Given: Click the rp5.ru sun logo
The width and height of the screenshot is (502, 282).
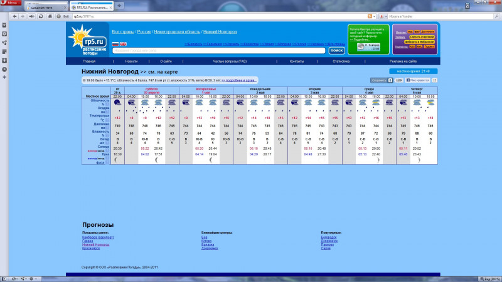Looking at the screenshot, I should point(82,41).
